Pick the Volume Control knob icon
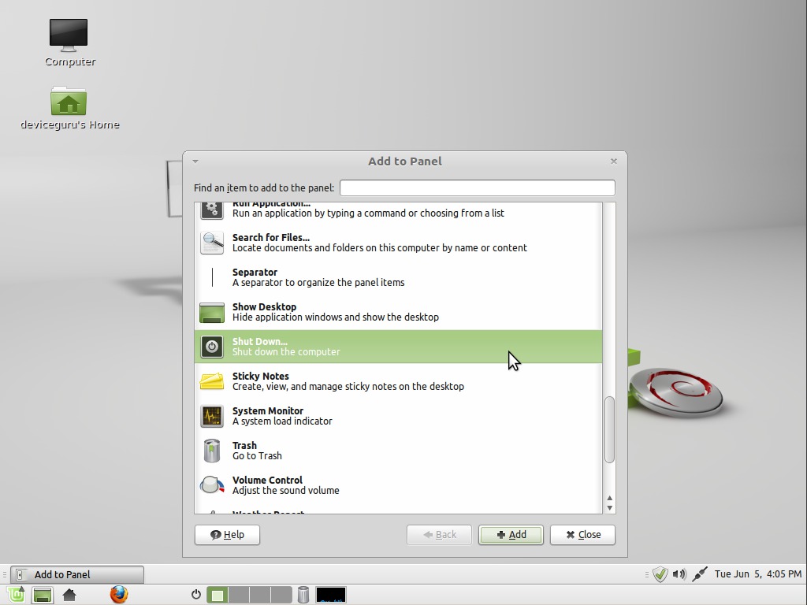Viewport: 807px width, 605px height. [x=211, y=485]
